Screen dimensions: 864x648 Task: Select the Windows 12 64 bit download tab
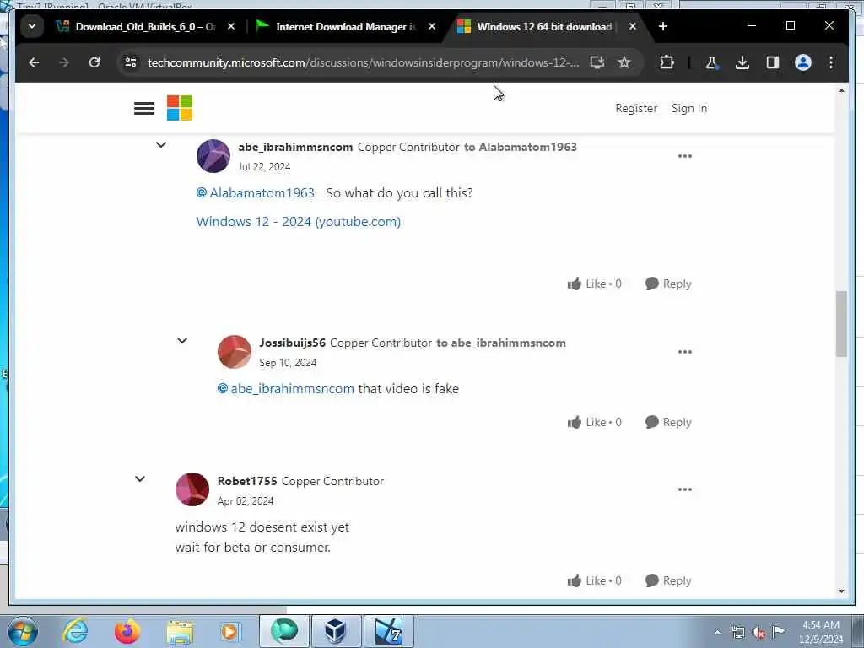pos(544,26)
